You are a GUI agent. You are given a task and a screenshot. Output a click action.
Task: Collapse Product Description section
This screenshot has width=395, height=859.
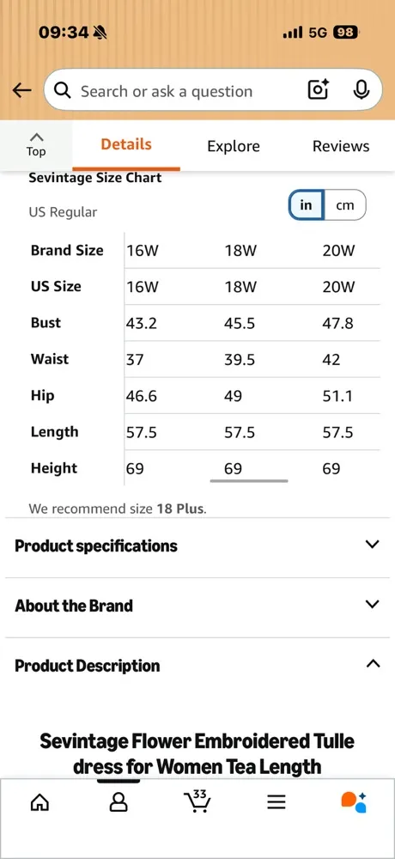point(197,665)
